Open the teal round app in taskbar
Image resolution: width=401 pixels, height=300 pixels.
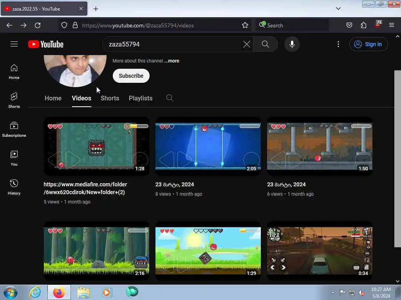pos(132,292)
